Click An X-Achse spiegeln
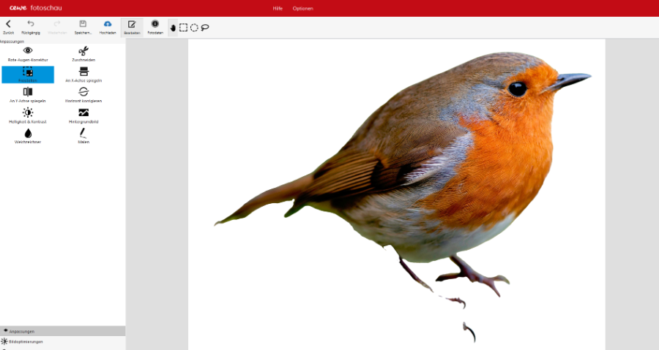The height and width of the screenshot is (350, 659). 83,74
